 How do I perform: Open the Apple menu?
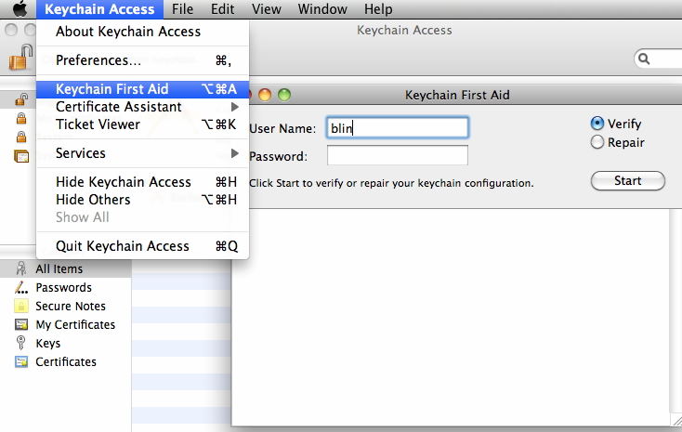click(20, 9)
